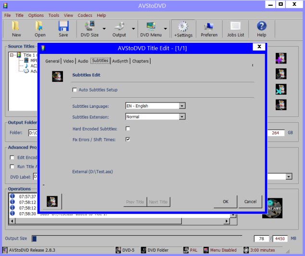
Task: Switch to the Video tab
Action: [68, 61]
